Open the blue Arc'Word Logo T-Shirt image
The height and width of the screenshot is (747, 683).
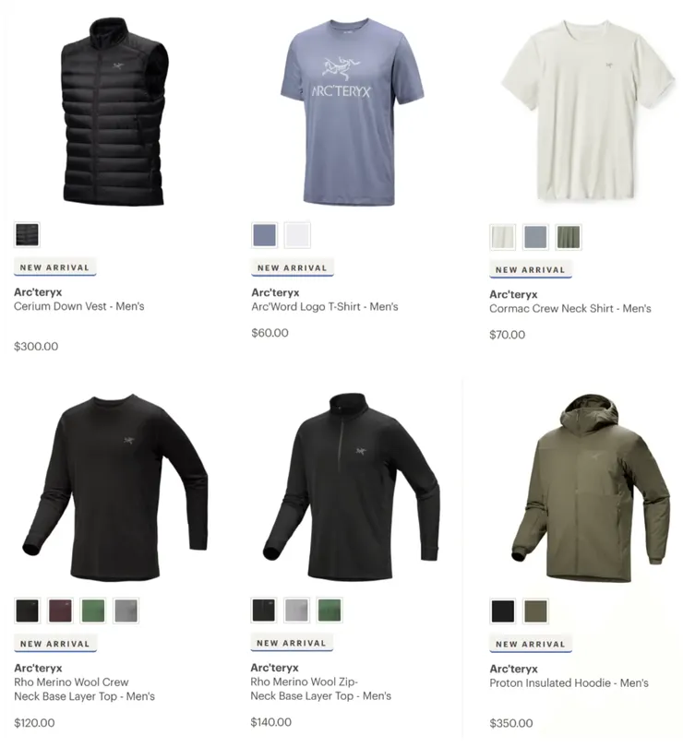352,112
